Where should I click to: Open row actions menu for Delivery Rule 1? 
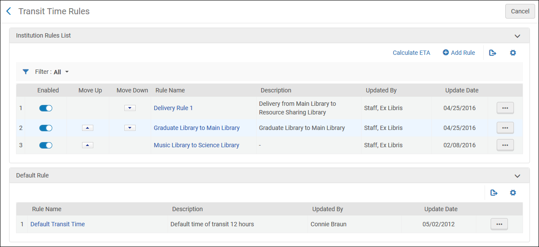point(505,108)
